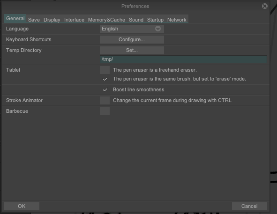
Task: Open the Display tab
Action: (x=52, y=20)
